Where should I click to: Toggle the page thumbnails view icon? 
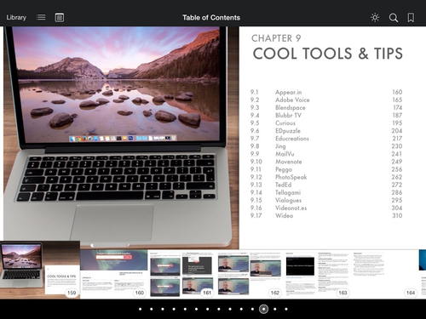pyautogui.click(x=59, y=18)
